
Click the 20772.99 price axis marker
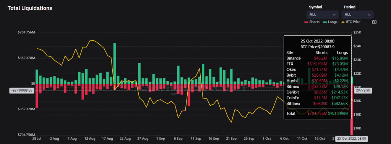point(363,90)
